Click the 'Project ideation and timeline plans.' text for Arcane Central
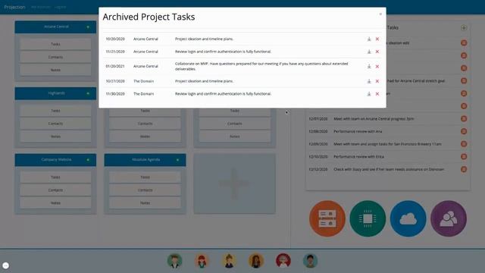The height and width of the screenshot is (273, 485). 204,39
